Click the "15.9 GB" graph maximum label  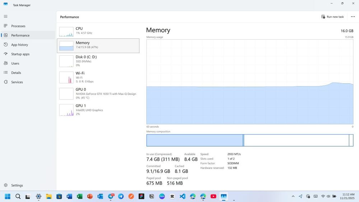(x=349, y=37)
